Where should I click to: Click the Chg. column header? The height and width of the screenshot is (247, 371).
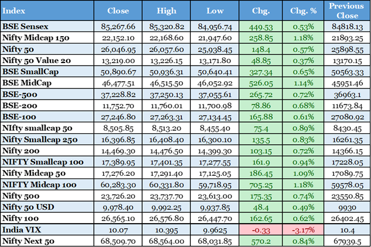(x=260, y=11)
